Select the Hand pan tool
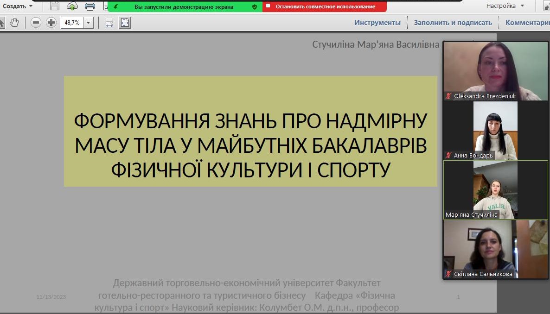This screenshot has width=550, height=314. pyautogui.click(x=14, y=22)
